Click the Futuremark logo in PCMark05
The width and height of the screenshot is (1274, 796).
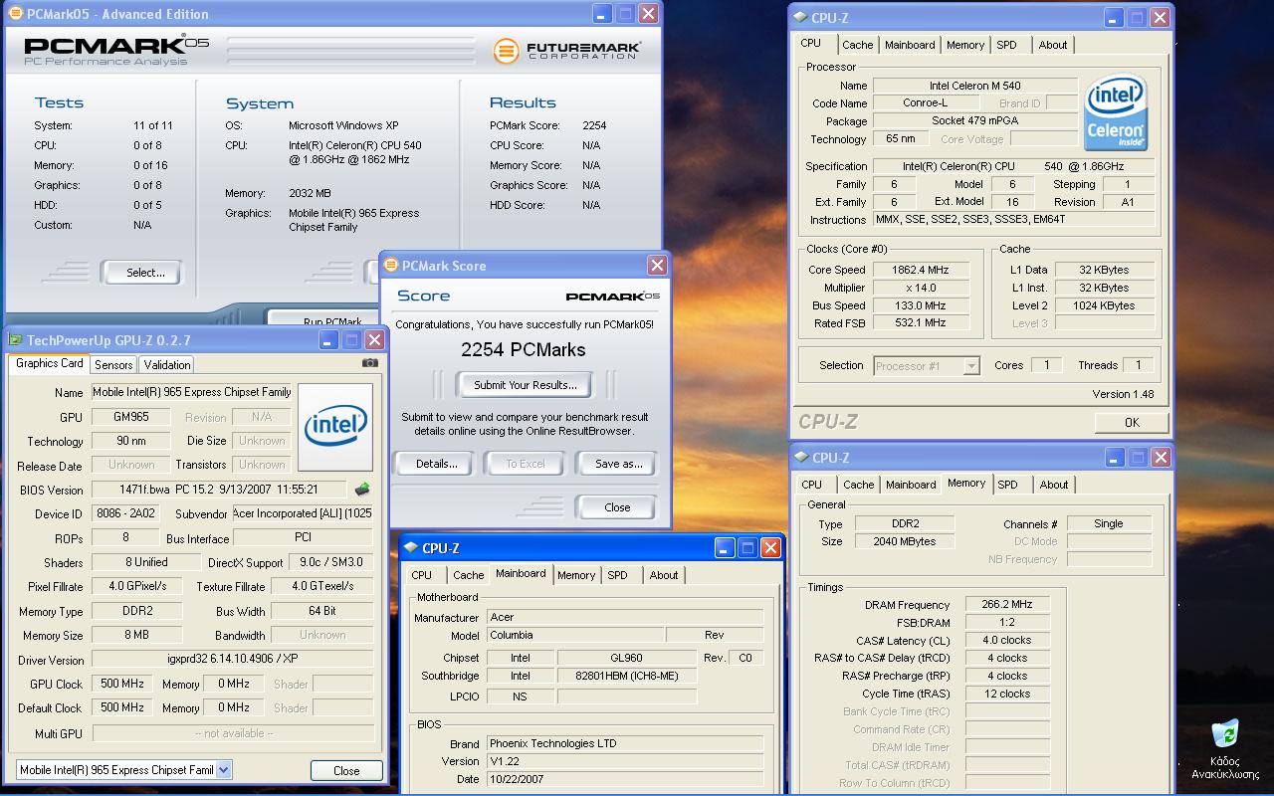[x=566, y=50]
